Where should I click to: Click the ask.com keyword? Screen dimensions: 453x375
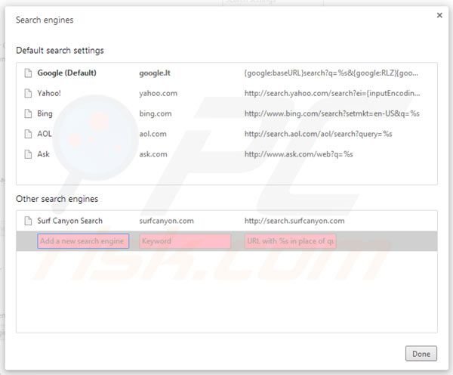coord(153,154)
